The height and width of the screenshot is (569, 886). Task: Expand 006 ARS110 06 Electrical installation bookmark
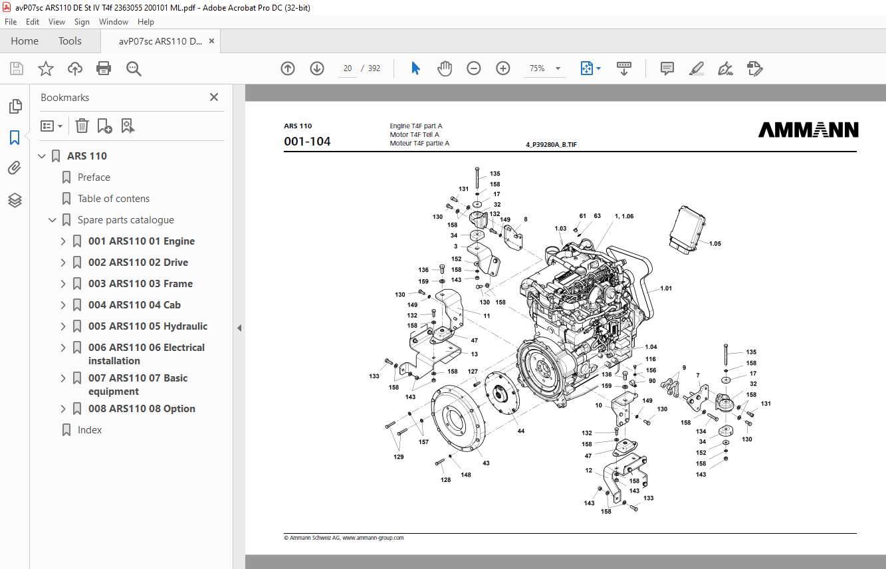(x=63, y=348)
